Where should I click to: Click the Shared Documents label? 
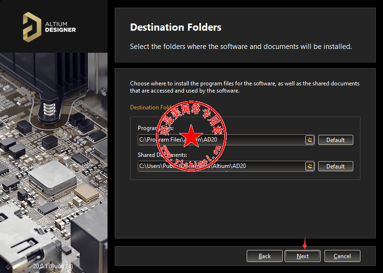[x=162, y=155]
